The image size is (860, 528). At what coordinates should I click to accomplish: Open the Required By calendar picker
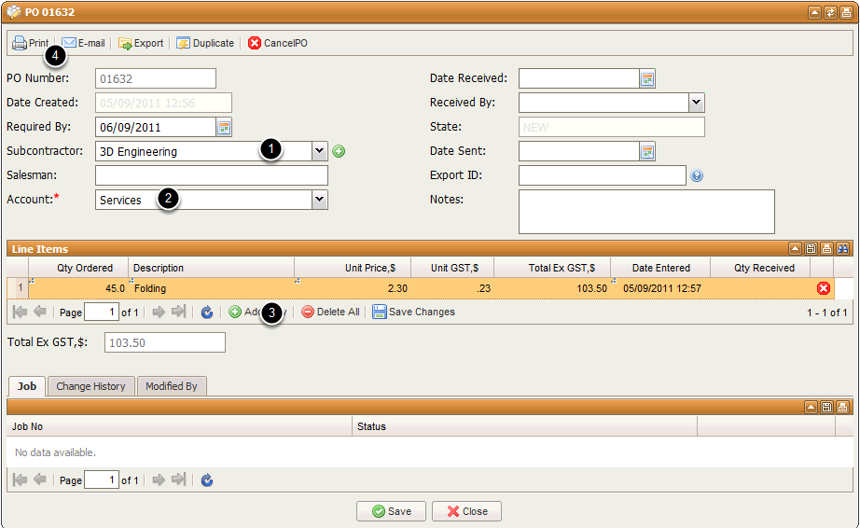pyautogui.click(x=224, y=127)
